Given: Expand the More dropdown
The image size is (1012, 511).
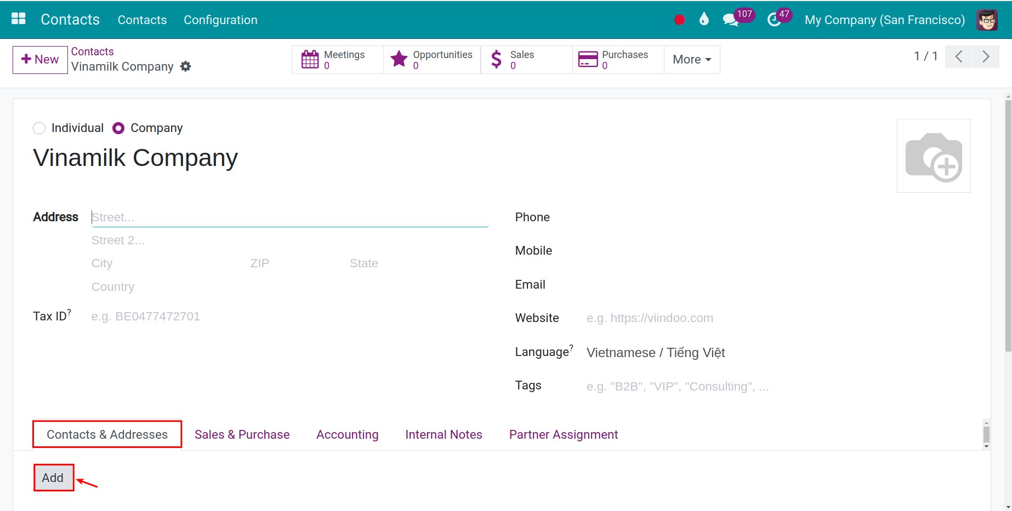Looking at the screenshot, I should click(692, 59).
